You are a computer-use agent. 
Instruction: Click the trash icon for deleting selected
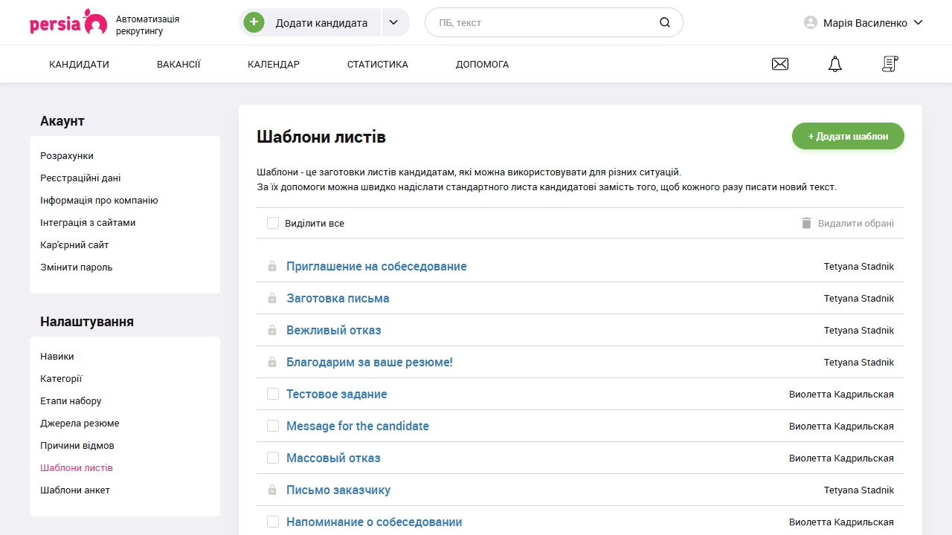coord(806,223)
